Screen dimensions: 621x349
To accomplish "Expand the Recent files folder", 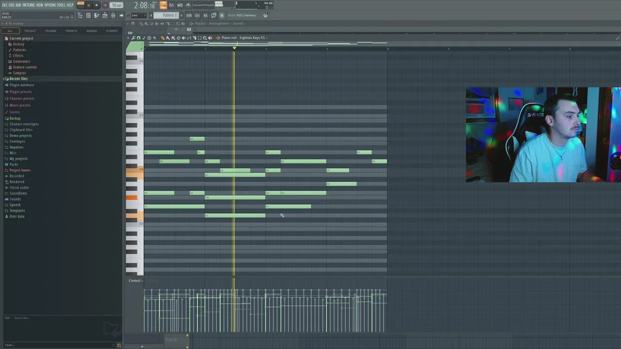I will (18, 79).
